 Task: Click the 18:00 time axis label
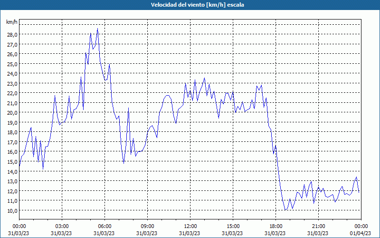[x=276, y=227]
